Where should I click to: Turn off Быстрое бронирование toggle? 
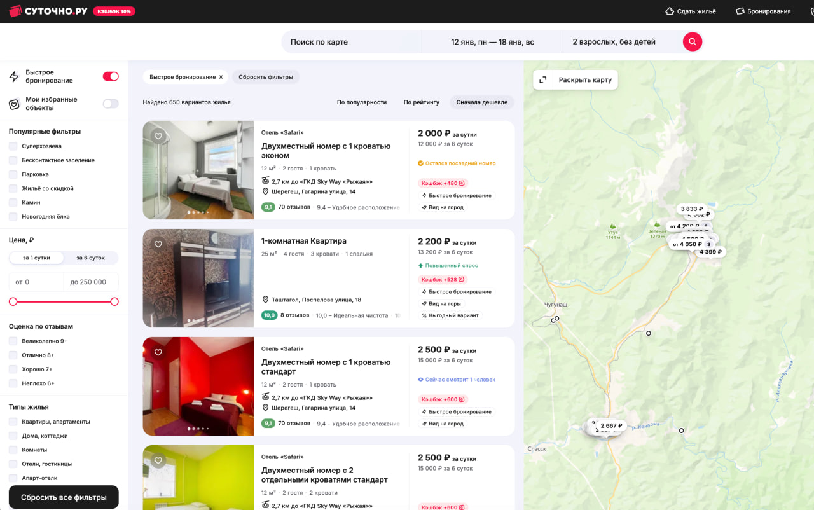111,76
